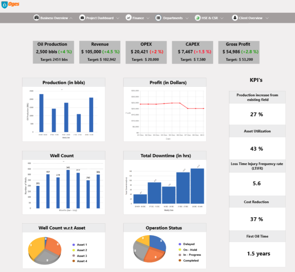The width and height of the screenshot is (295, 272).
Task: Click the OPEX card title
Action: coord(146,44)
